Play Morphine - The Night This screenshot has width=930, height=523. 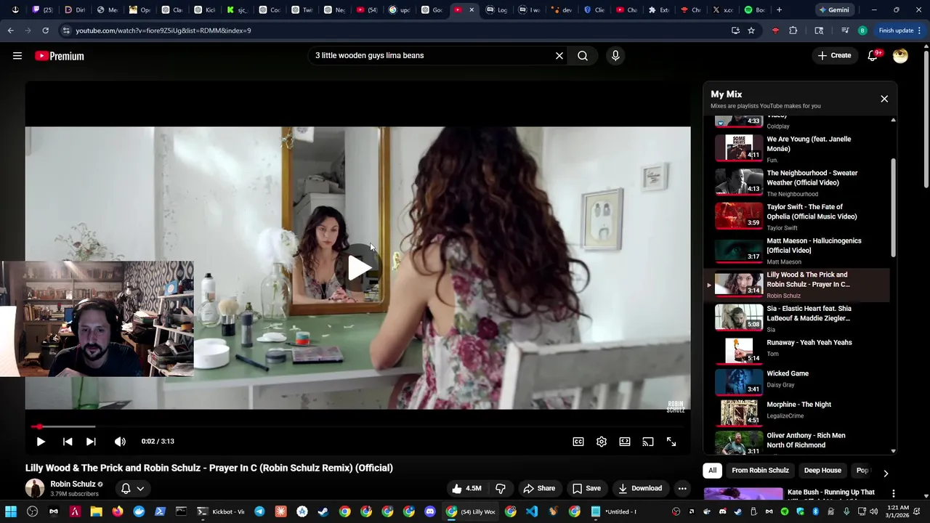click(796, 411)
